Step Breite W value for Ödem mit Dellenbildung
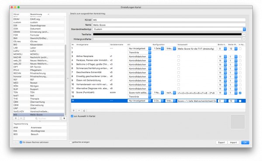The width and height of the screenshot is (262, 161). 236,81
